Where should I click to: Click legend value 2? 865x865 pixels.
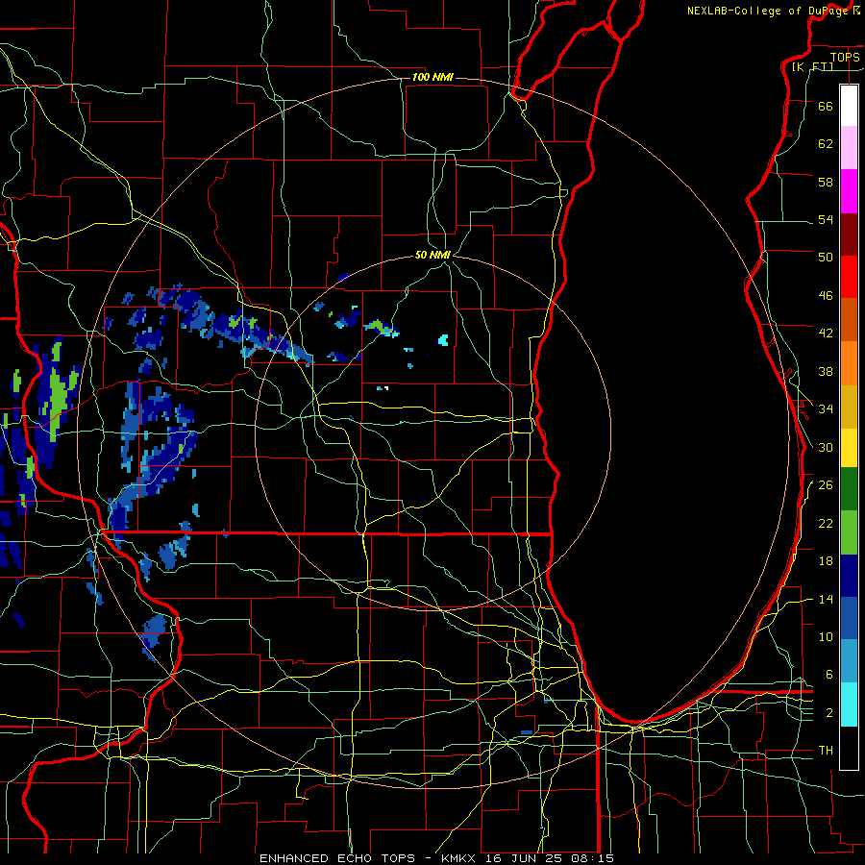pos(829,713)
